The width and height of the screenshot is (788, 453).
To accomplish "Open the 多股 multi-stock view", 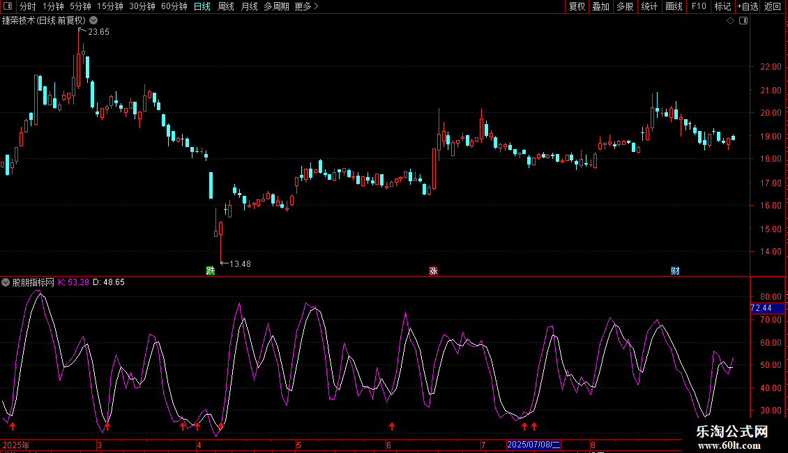I will 625,6.
